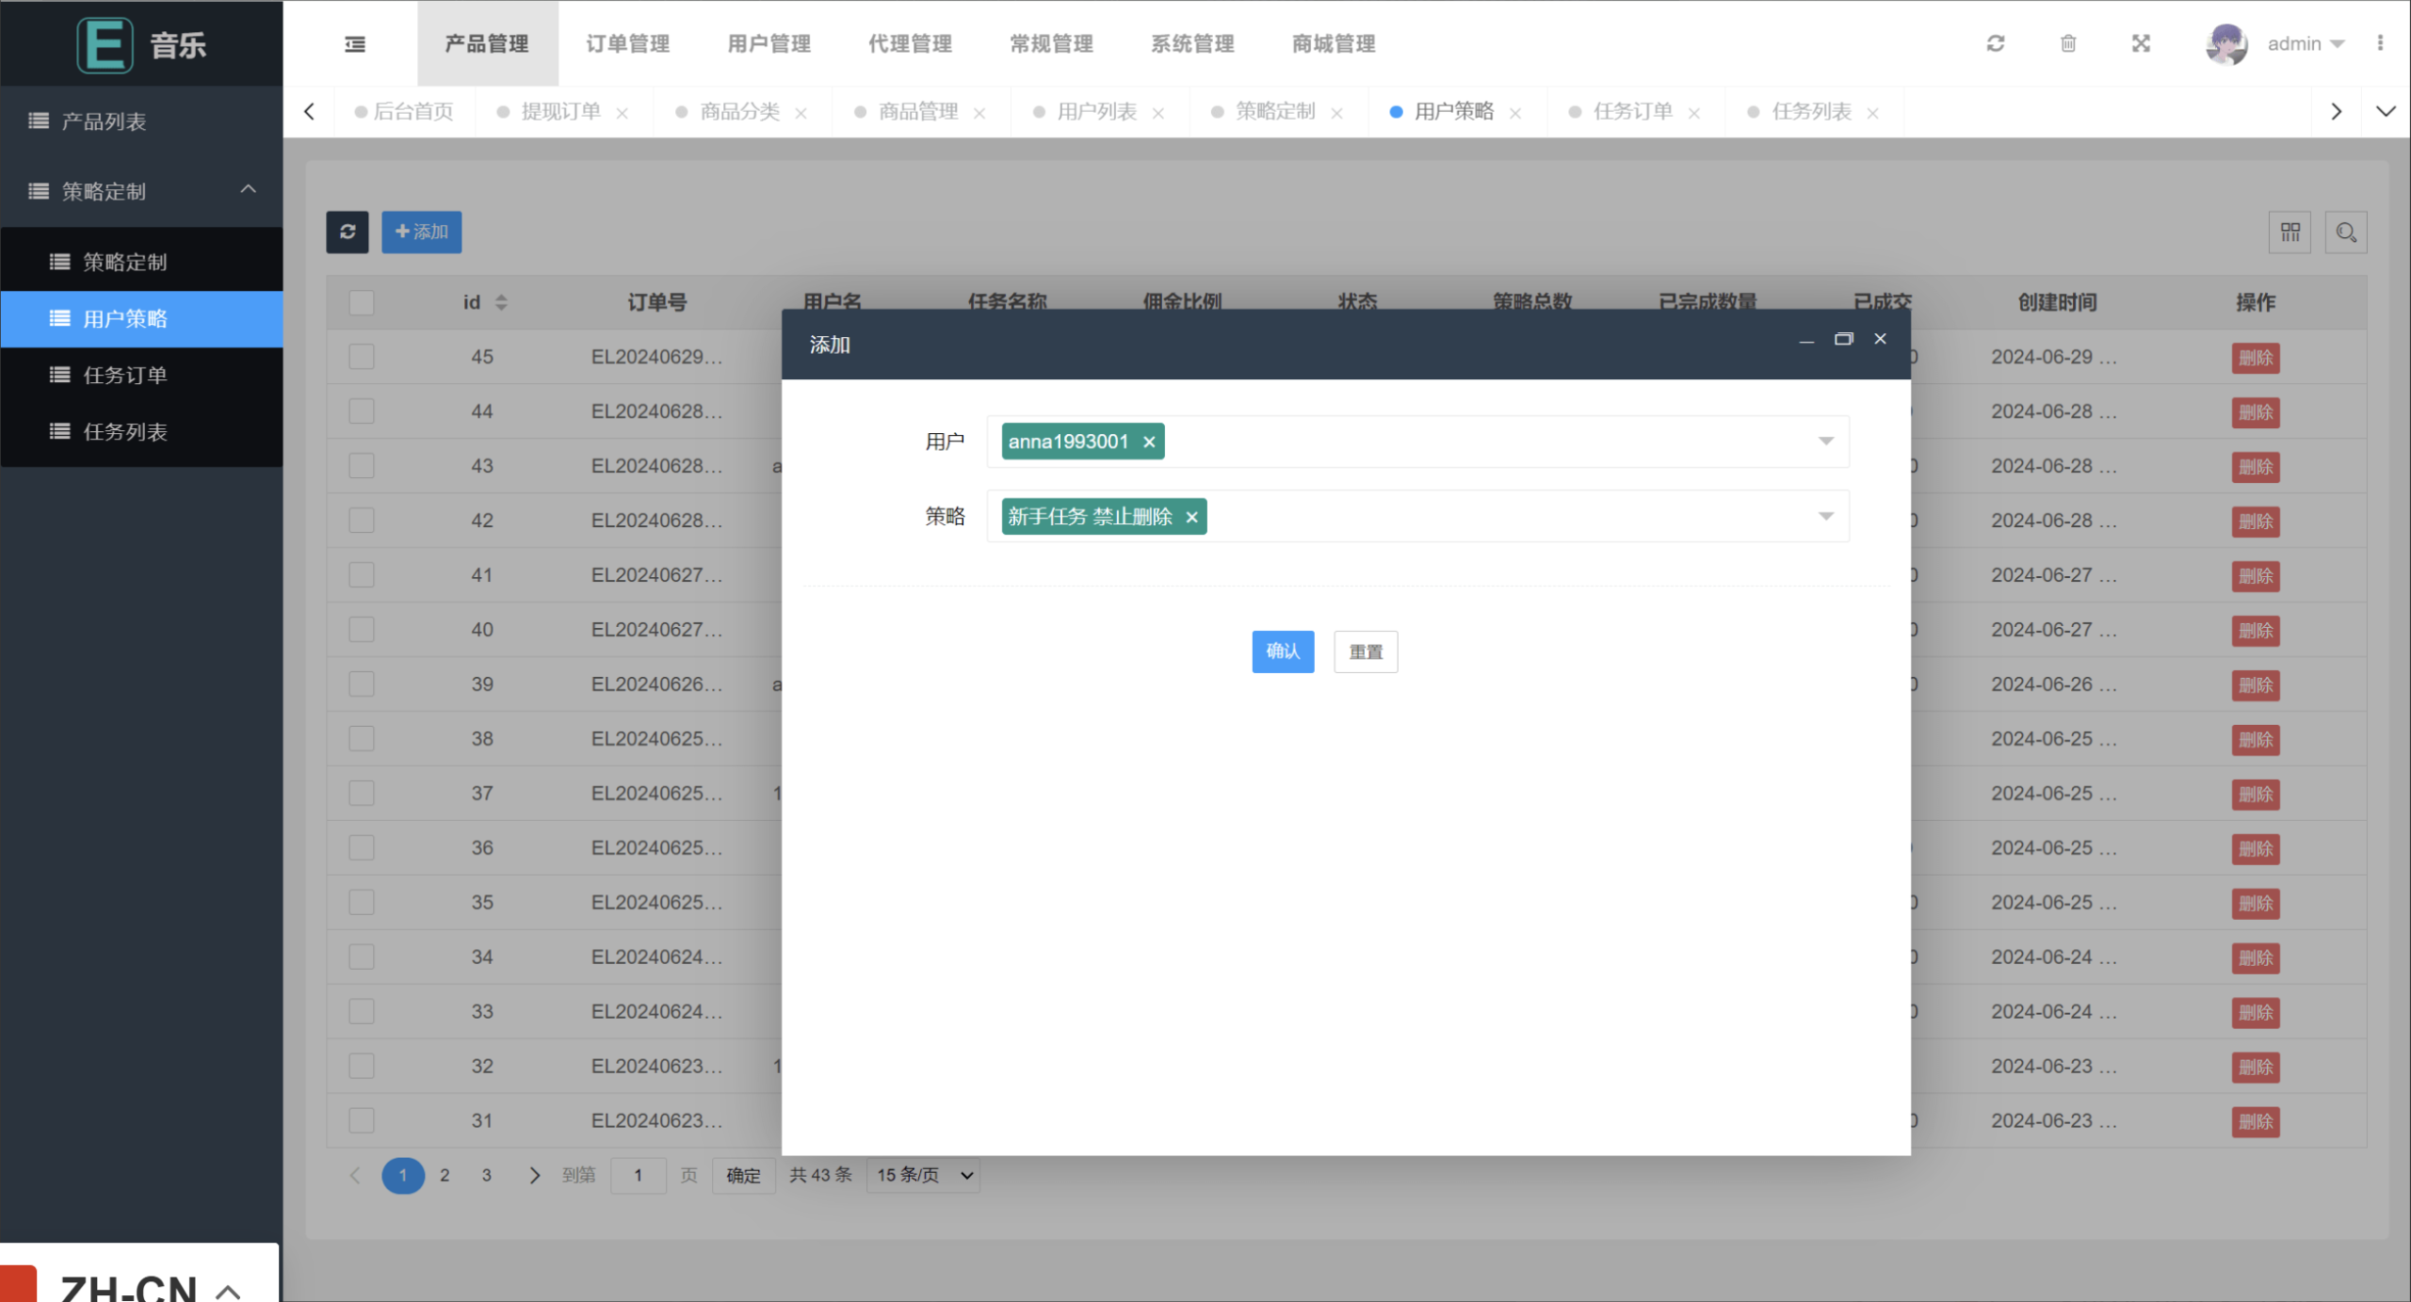Click the refresh icon in top header

[1995, 43]
